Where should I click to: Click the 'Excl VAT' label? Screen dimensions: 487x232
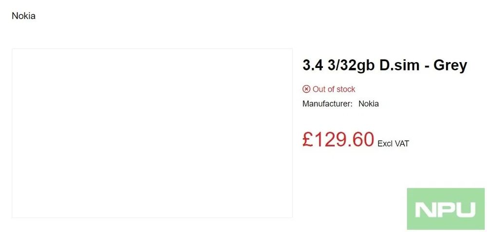click(393, 143)
